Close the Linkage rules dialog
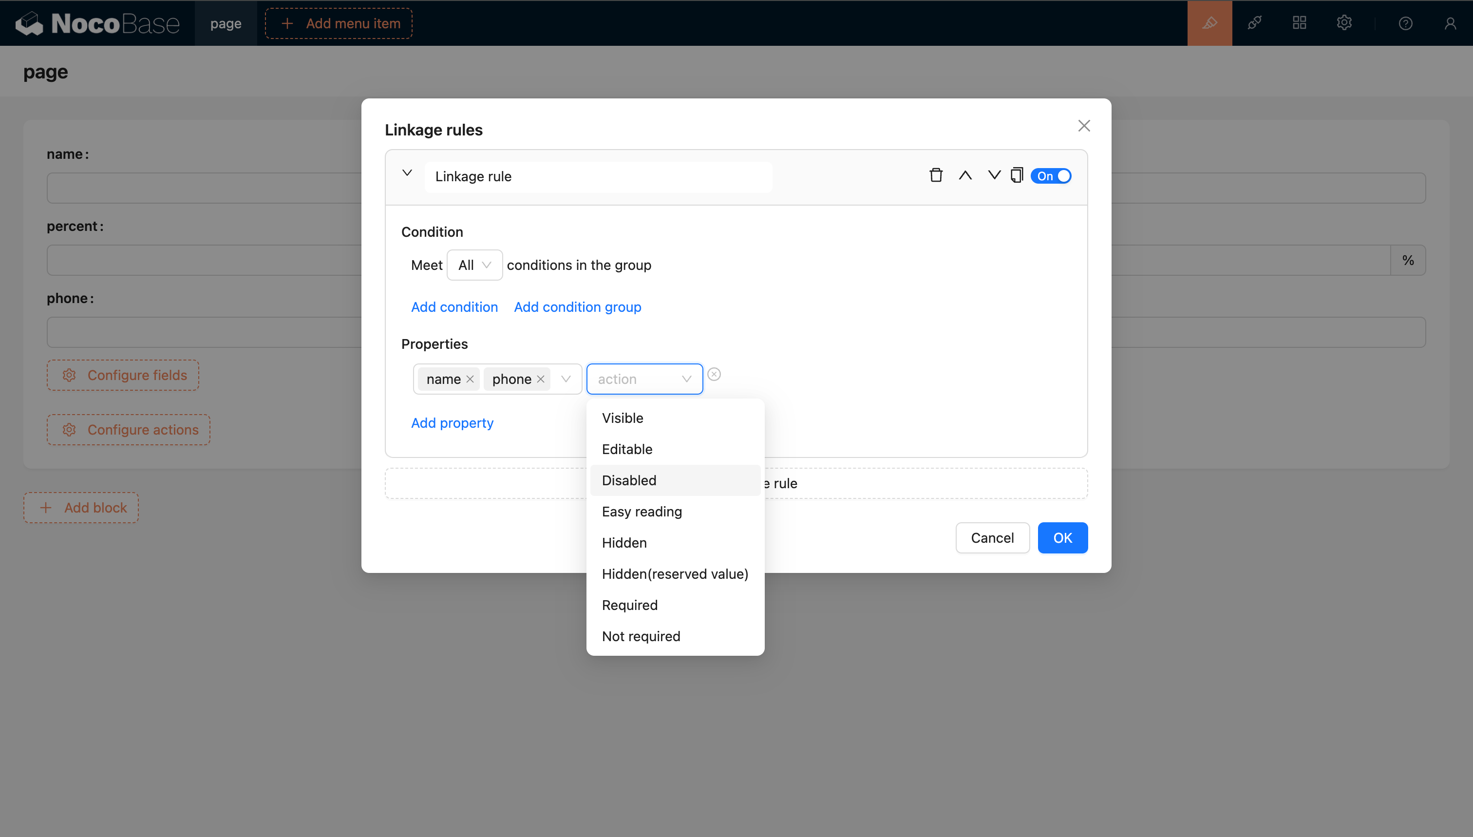Screen dimensions: 1473x837 pyautogui.click(x=1084, y=126)
